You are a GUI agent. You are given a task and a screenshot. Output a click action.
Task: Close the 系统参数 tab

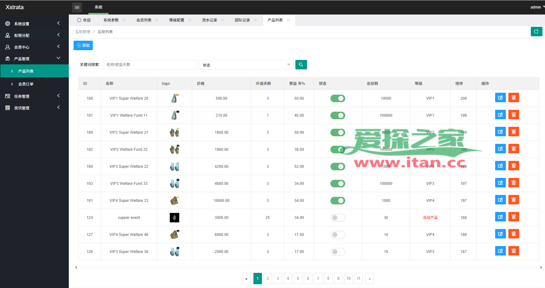click(124, 20)
